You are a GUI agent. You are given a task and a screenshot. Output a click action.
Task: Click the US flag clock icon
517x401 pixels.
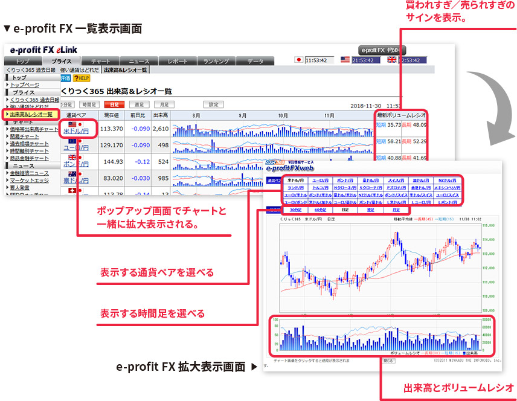click(x=345, y=60)
